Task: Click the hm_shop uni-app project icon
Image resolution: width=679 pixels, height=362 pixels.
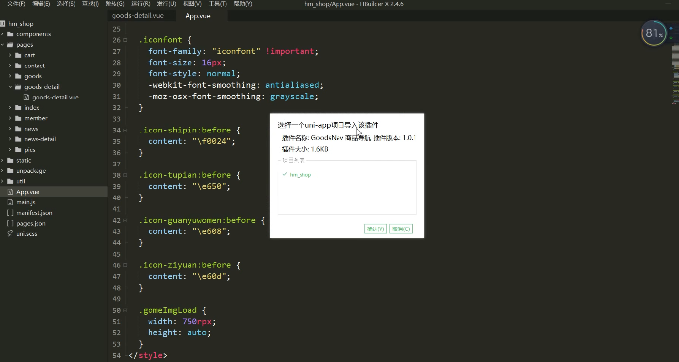Action: 3,24
